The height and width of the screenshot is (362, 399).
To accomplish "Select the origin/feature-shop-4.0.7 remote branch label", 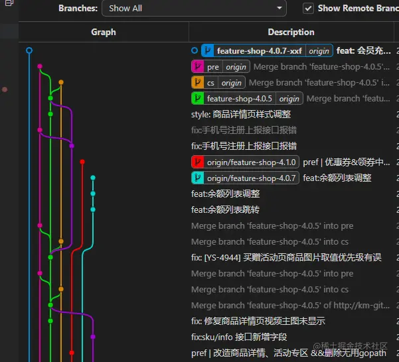I will pos(251,178).
